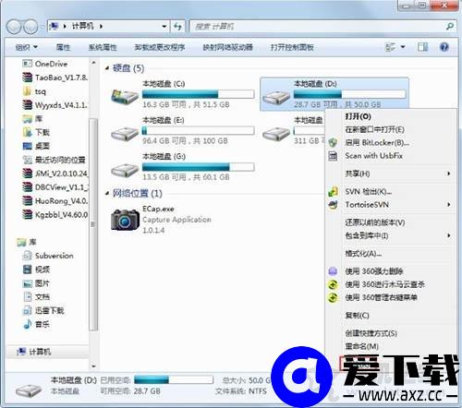The image size is (462, 408).
Task: Select local disk G drive icon
Action: pos(125,170)
